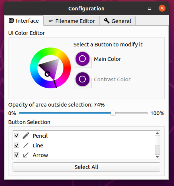The width and height of the screenshot is (174, 186).
Task: Click the button list scroll-down arrow
Action: coord(157,157)
